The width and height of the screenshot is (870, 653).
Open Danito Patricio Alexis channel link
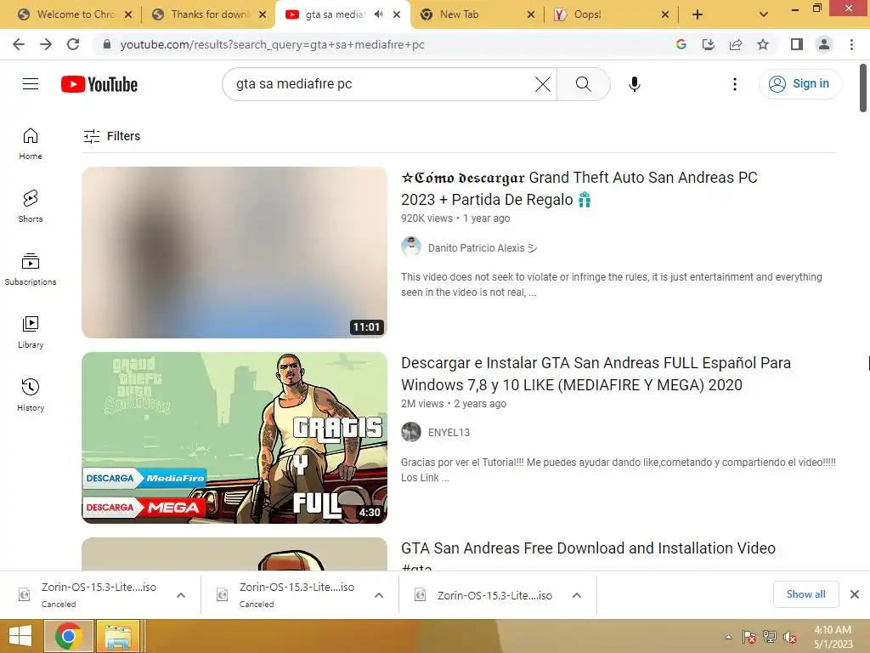pos(483,247)
